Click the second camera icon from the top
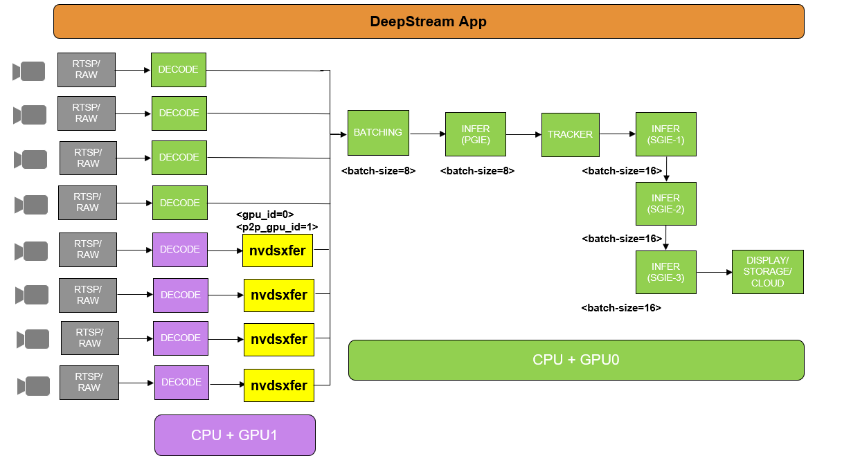The width and height of the screenshot is (842, 465). click(30, 115)
